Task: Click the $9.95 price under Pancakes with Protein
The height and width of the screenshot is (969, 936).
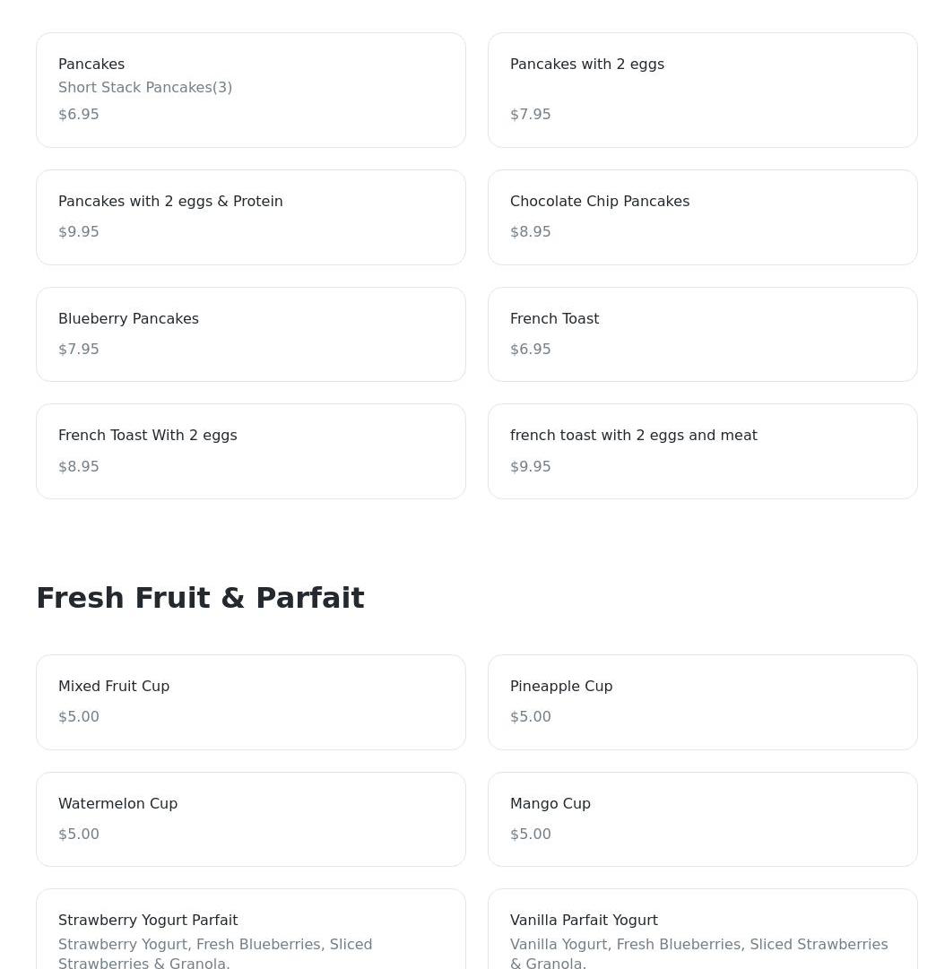Action: coord(79,232)
